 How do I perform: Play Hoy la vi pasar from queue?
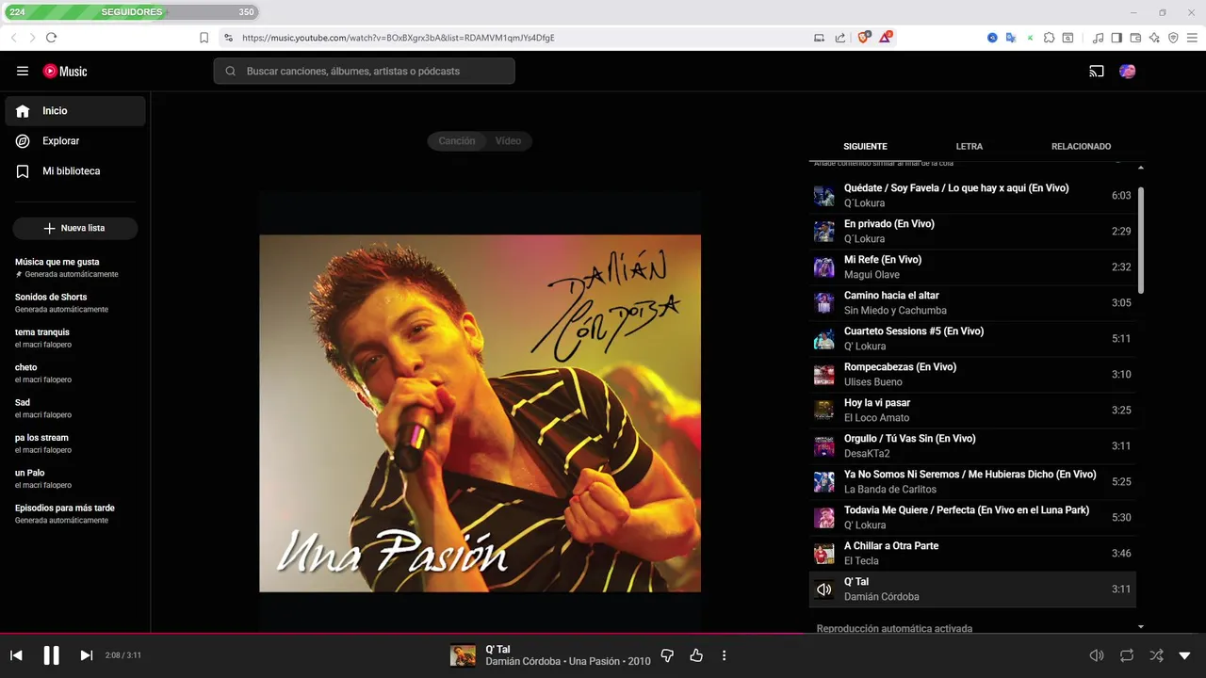[x=972, y=411]
